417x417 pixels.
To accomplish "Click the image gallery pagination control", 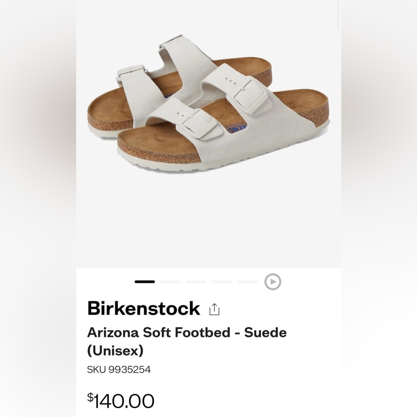I will [196, 282].
